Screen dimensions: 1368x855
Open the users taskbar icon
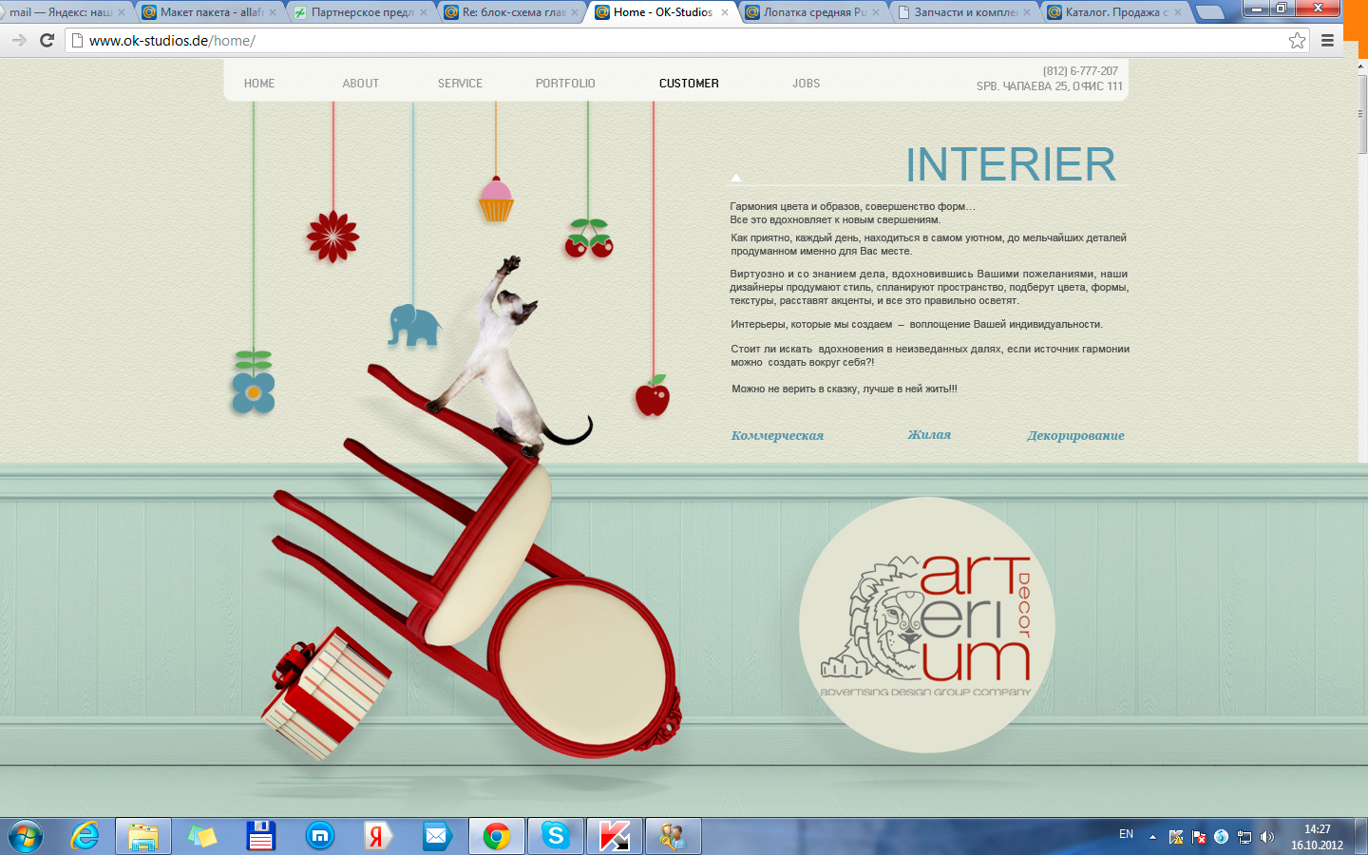coord(673,836)
